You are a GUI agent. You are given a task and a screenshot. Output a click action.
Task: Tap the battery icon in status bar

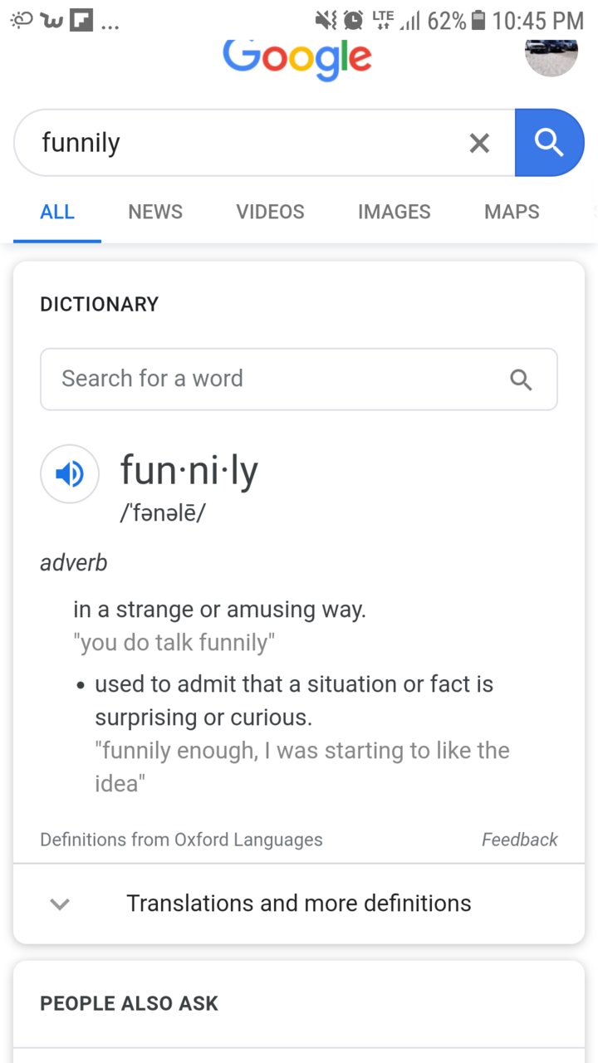tap(478, 20)
